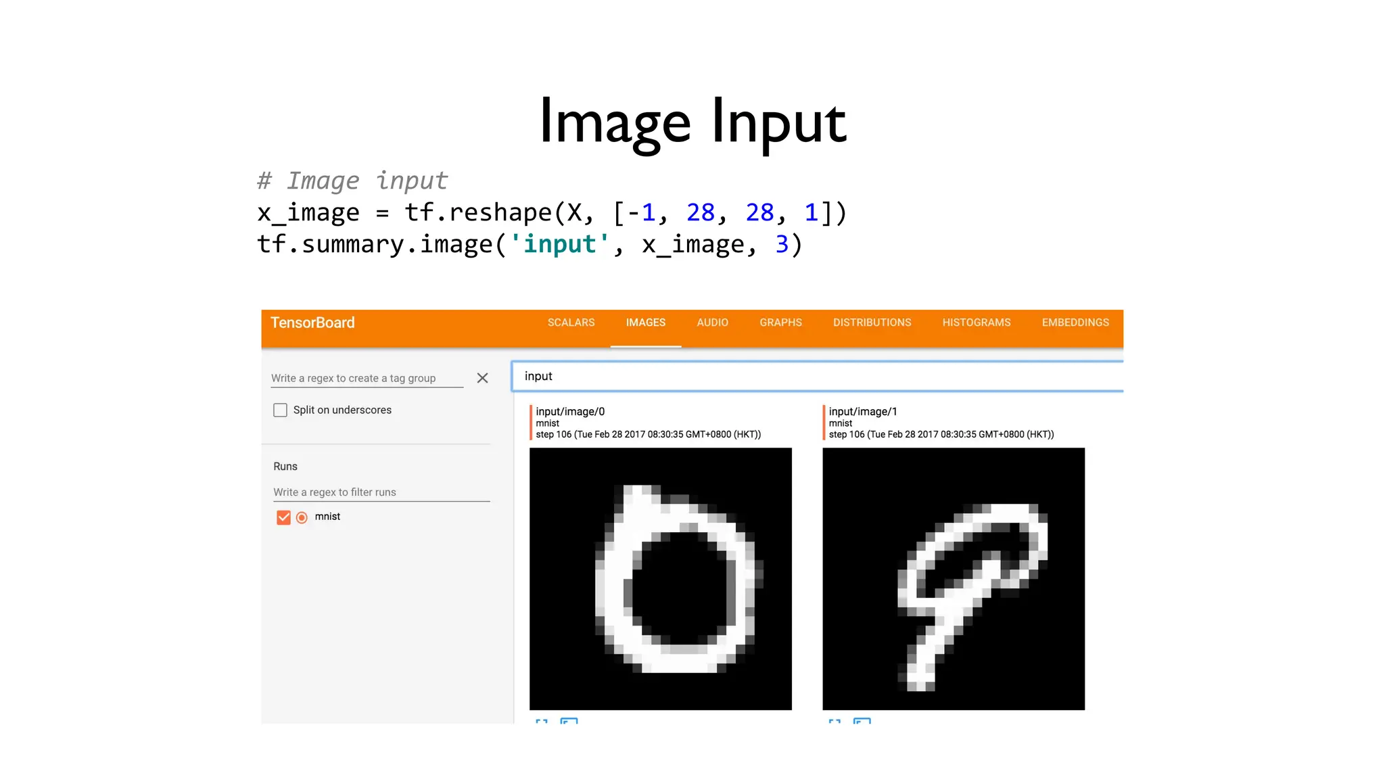1385x779 pixels.
Task: Click actual-size icon under input/image/0
Action: (569, 721)
